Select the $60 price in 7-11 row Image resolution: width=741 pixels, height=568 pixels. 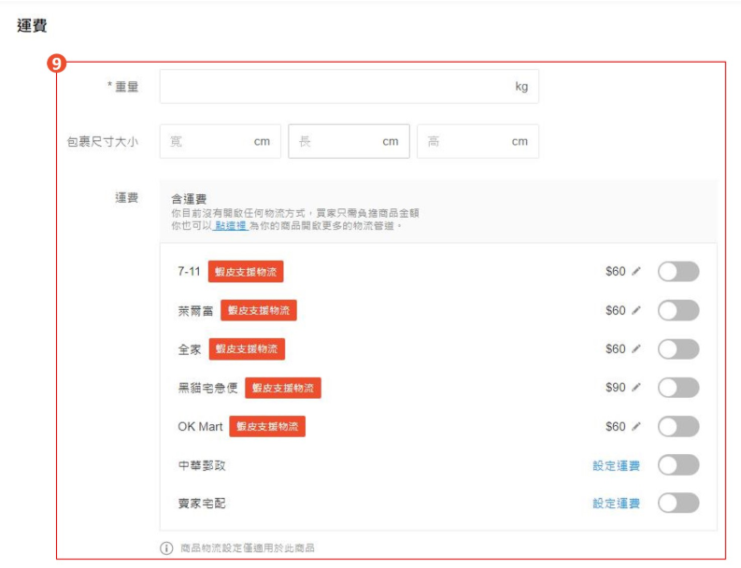[x=616, y=271]
